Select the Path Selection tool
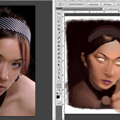The width and height of the screenshot is (120, 120). point(59,77)
